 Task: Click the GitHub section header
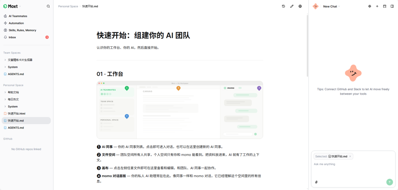click(x=8, y=139)
